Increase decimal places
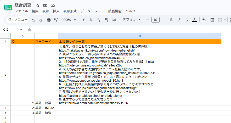Image resolution: width=231 pixels, height=123 pixels. (106, 20)
